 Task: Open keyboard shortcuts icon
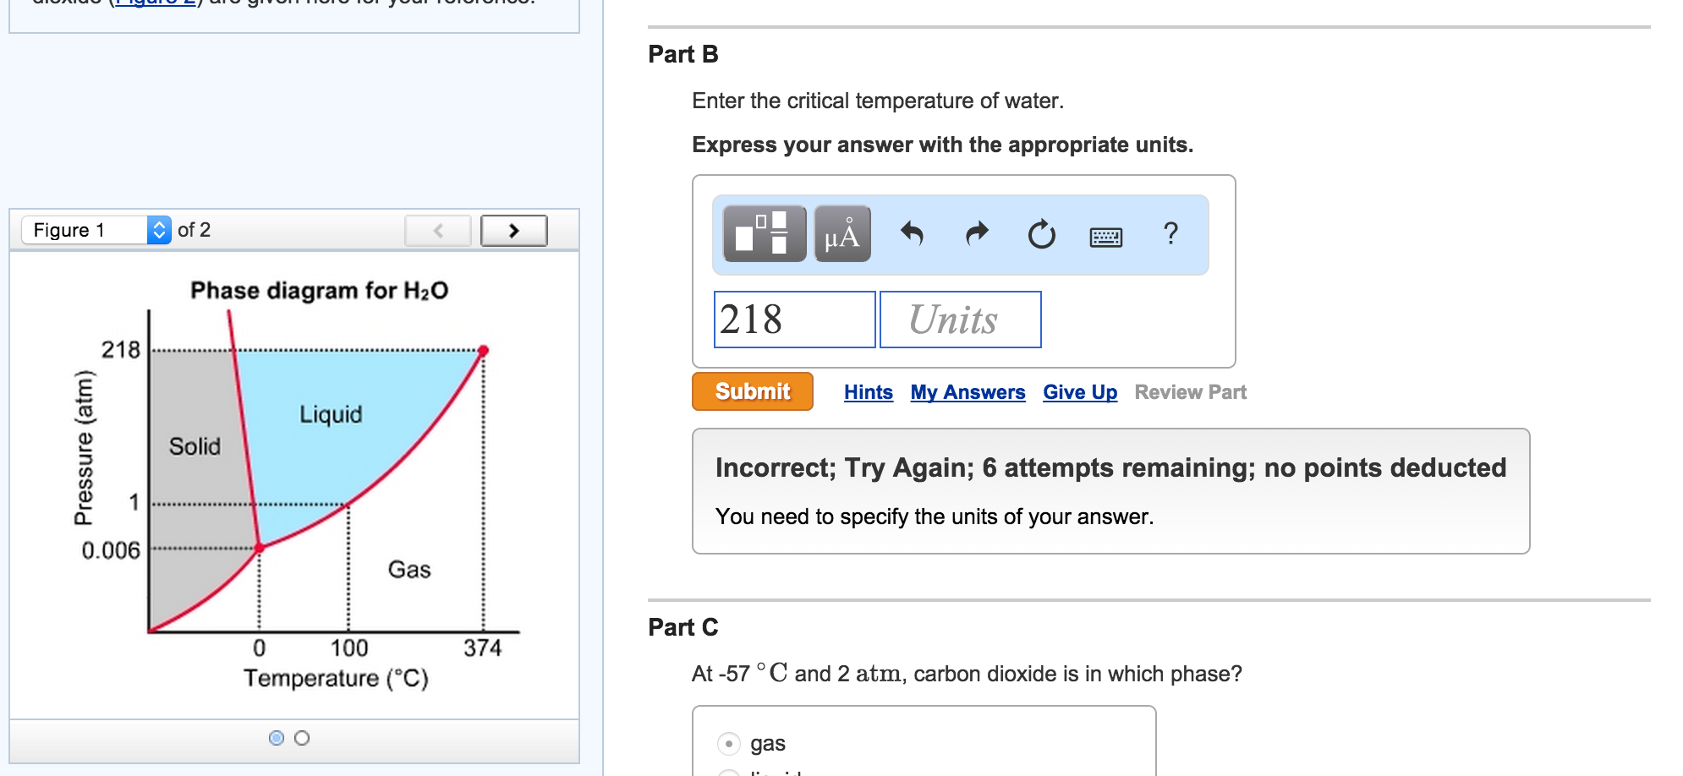tap(1106, 237)
